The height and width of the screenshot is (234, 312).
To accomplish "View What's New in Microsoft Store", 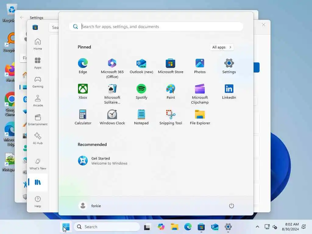I will click(37, 164).
